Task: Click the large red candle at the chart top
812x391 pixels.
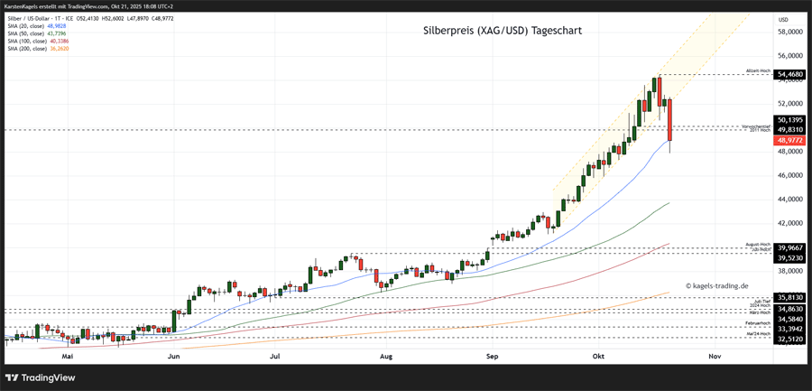Action: pos(669,120)
